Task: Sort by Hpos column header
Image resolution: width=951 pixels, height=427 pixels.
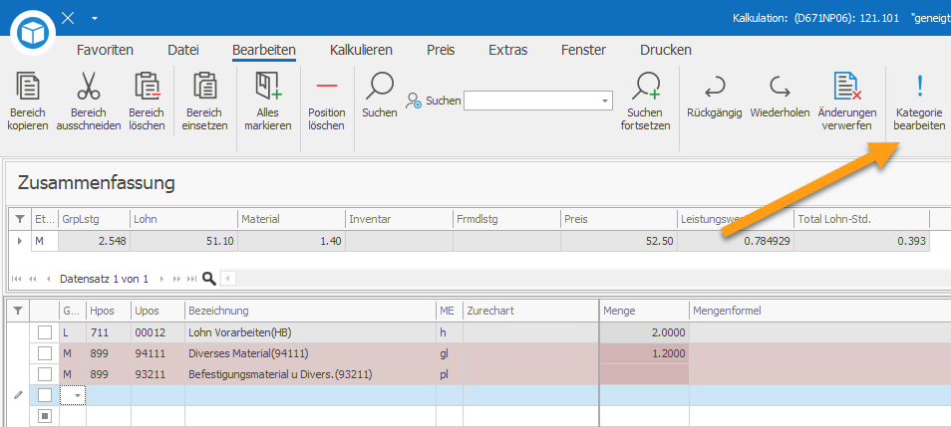Action: pyautogui.click(x=109, y=311)
